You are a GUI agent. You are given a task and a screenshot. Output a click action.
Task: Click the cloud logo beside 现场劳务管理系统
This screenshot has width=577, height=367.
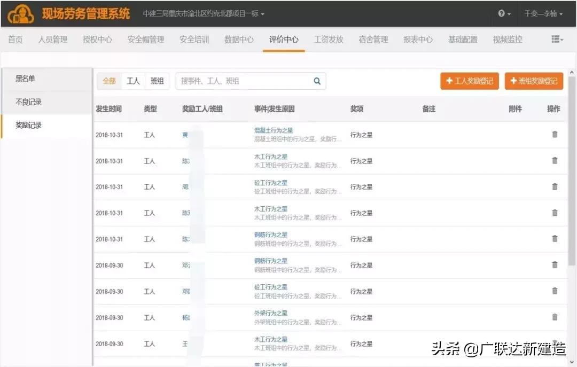pos(20,14)
